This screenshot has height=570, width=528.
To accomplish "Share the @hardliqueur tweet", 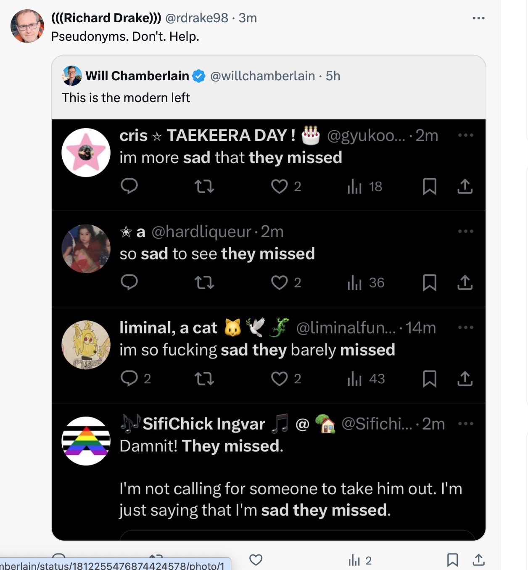I will point(465,282).
